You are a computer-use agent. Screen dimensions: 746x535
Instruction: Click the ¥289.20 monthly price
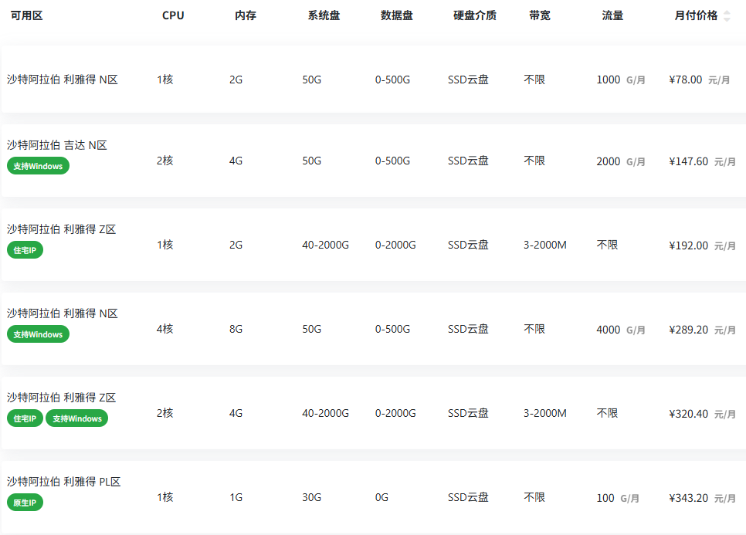[x=688, y=330]
